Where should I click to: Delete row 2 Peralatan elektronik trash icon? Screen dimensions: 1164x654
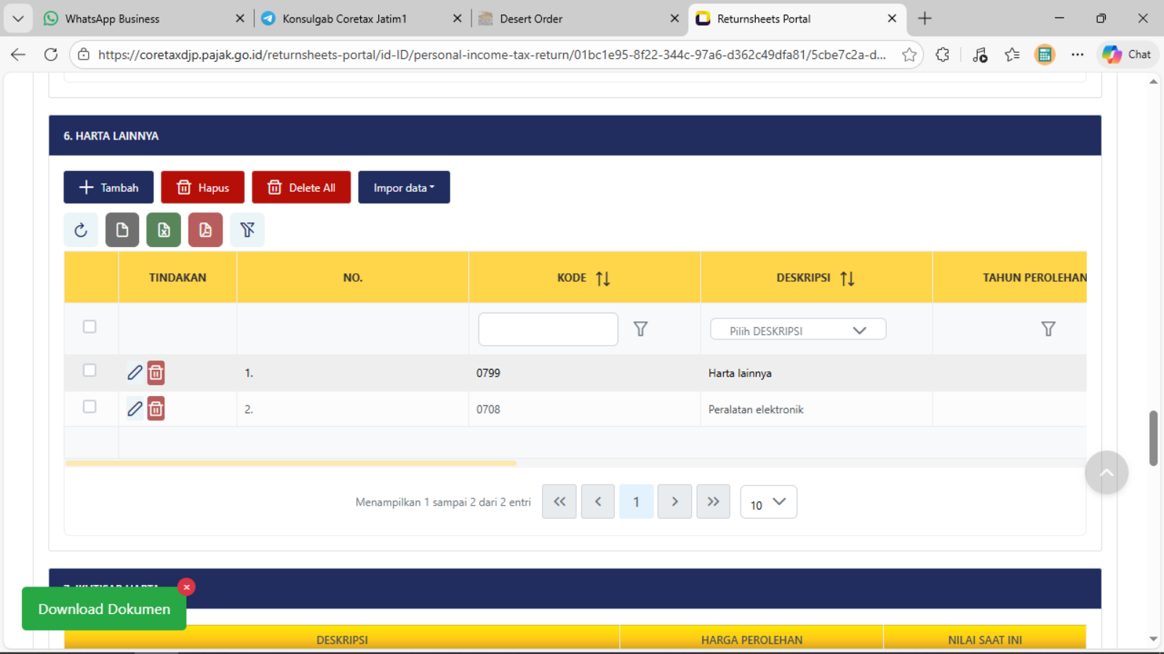tap(156, 409)
